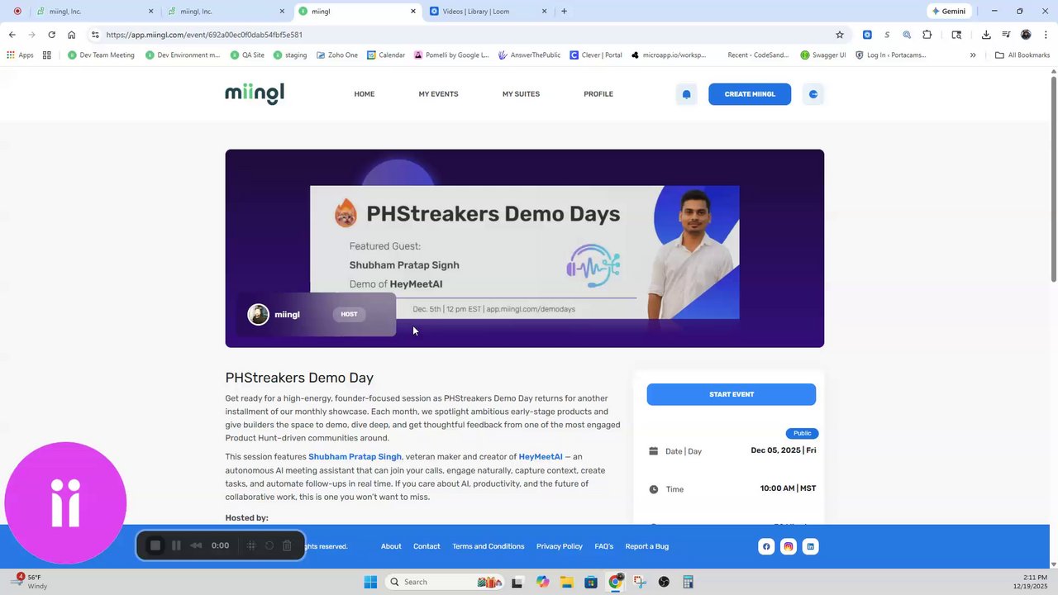Image resolution: width=1058 pixels, height=595 pixels.
Task: Open Calculator from taskbar
Action: 688,582
